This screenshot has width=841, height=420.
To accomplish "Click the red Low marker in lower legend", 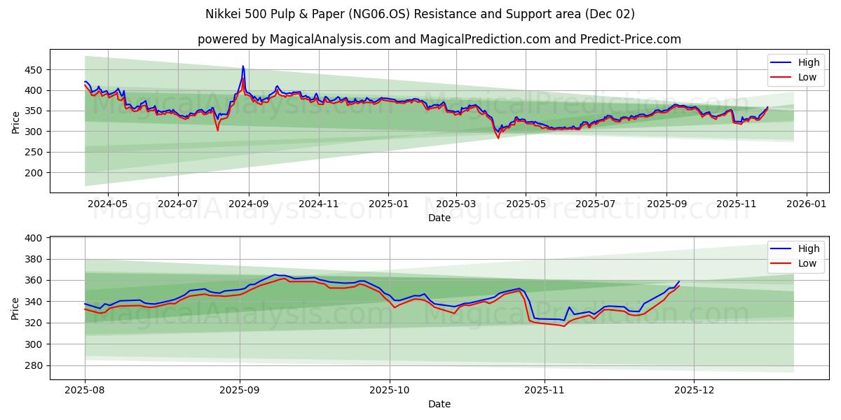I will (780, 262).
